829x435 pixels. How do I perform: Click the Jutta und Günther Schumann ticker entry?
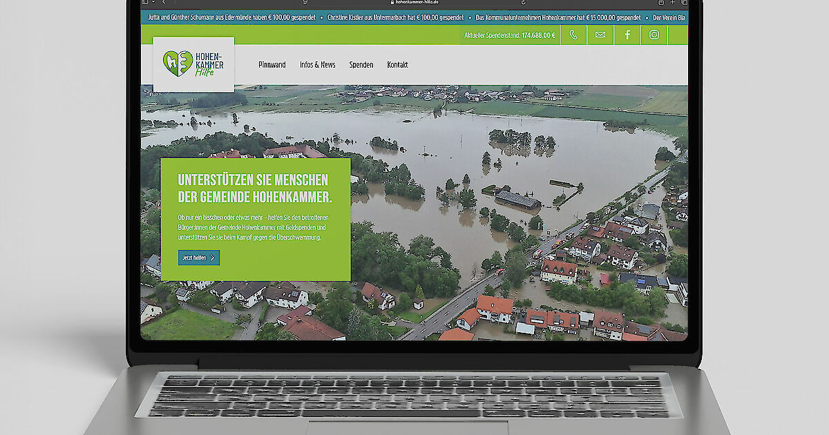click(x=232, y=17)
